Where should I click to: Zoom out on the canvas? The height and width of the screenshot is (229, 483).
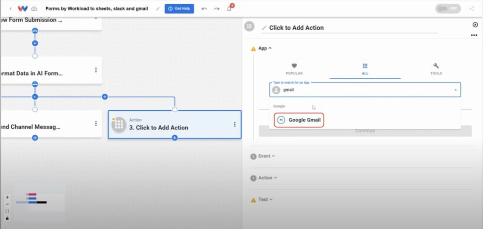pos(8,204)
